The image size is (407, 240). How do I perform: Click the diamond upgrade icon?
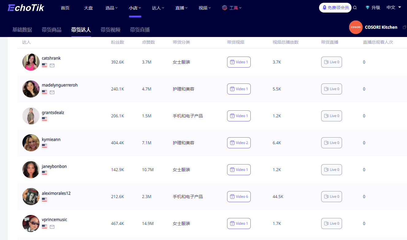tap(367, 8)
